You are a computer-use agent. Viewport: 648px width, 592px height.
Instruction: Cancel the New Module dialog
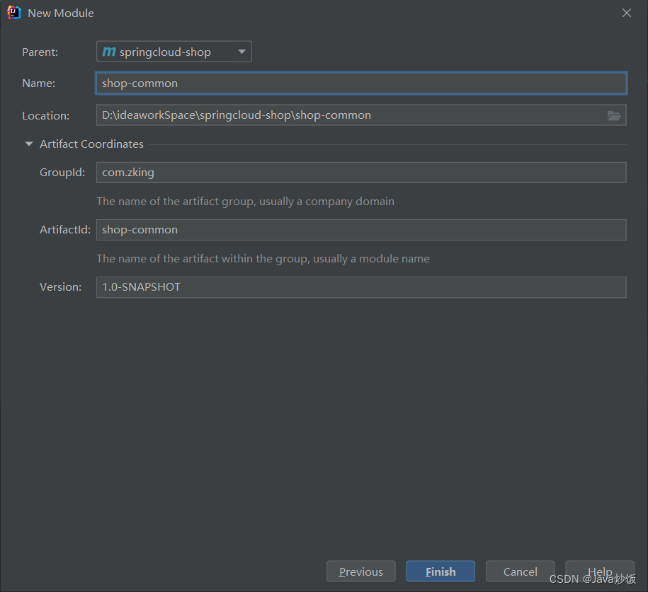pos(521,571)
